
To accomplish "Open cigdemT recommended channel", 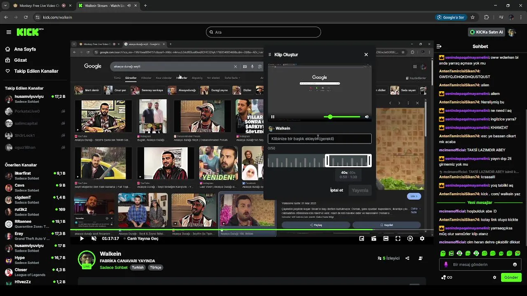I will 35,200.
